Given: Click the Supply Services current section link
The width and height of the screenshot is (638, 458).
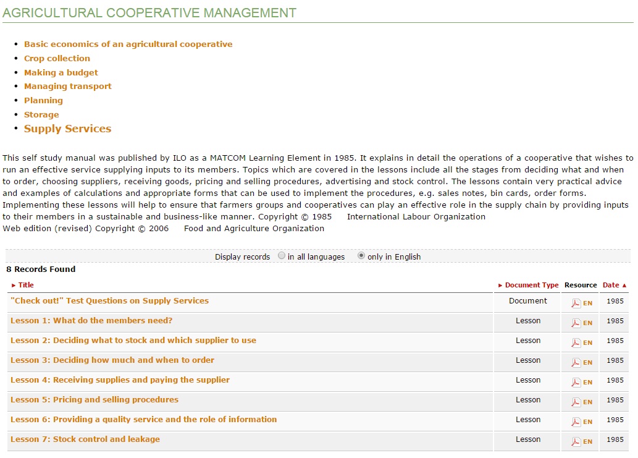Looking at the screenshot, I should click(67, 129).
